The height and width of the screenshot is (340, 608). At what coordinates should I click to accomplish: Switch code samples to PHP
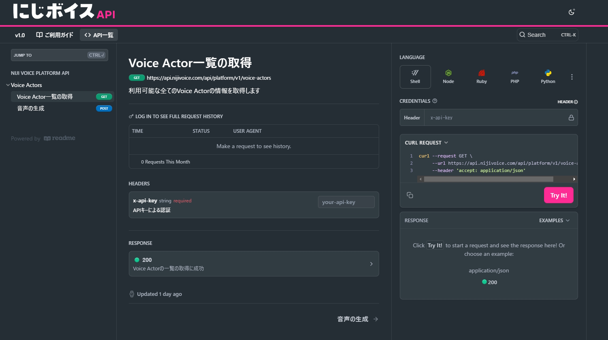coord(514,76)
